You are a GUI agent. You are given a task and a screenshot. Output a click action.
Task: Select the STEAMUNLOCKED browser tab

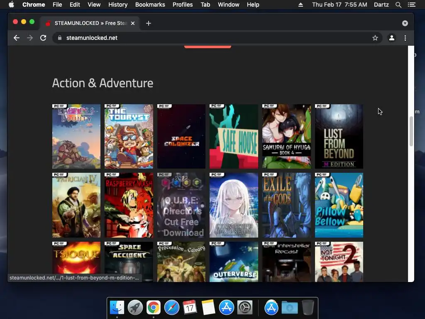90,23
